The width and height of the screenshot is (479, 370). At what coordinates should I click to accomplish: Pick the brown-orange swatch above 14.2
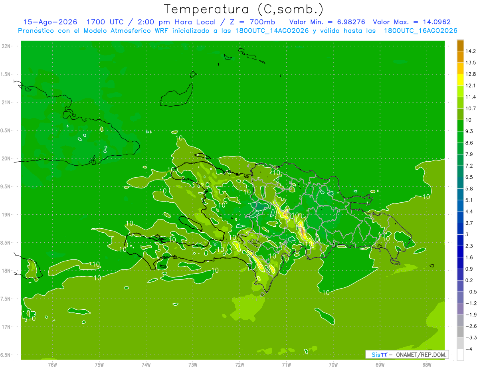click(460, 46)
